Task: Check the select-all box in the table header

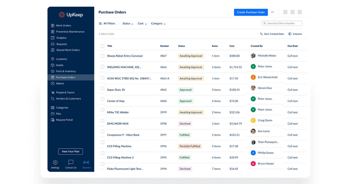Action: pos(102,46)
